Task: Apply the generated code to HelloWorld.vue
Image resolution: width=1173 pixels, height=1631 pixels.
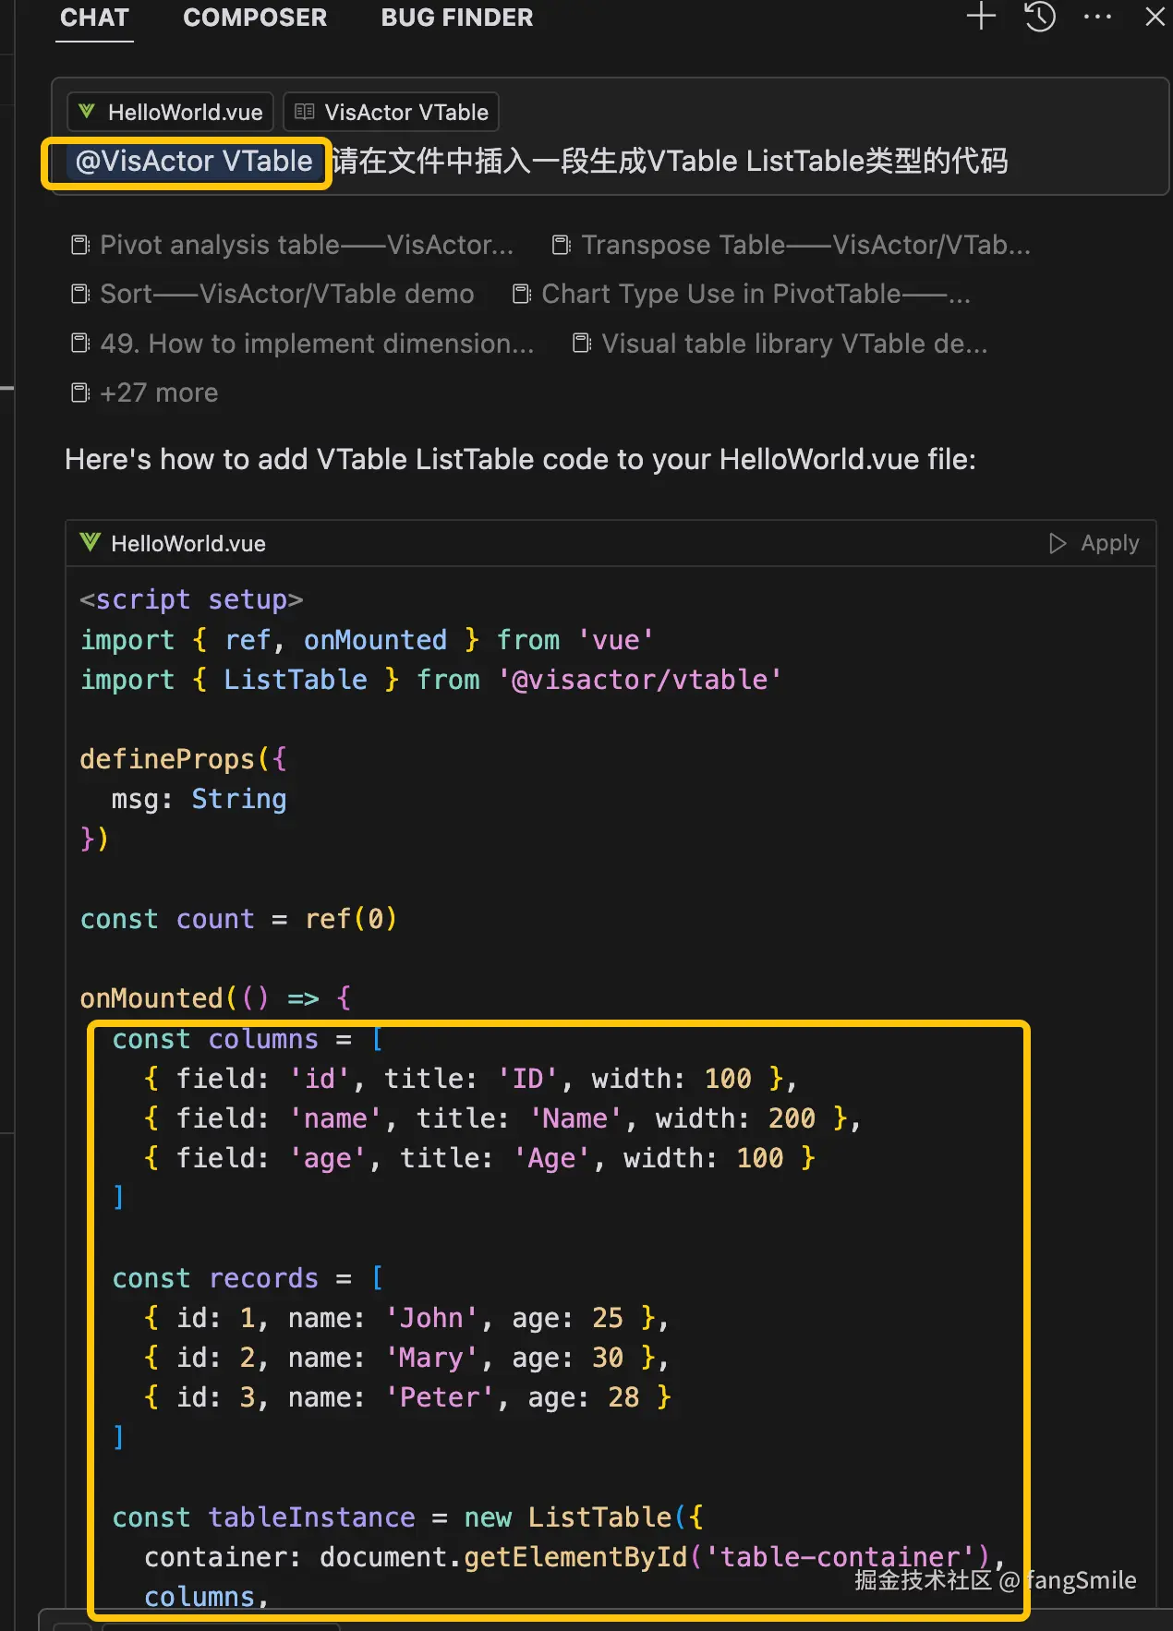Action: 1094,543
